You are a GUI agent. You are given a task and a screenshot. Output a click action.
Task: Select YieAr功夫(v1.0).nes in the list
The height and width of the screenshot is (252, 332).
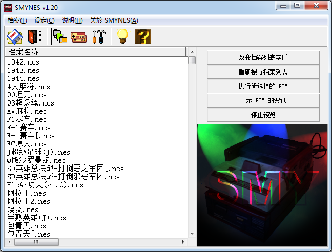tap(45, 185)
